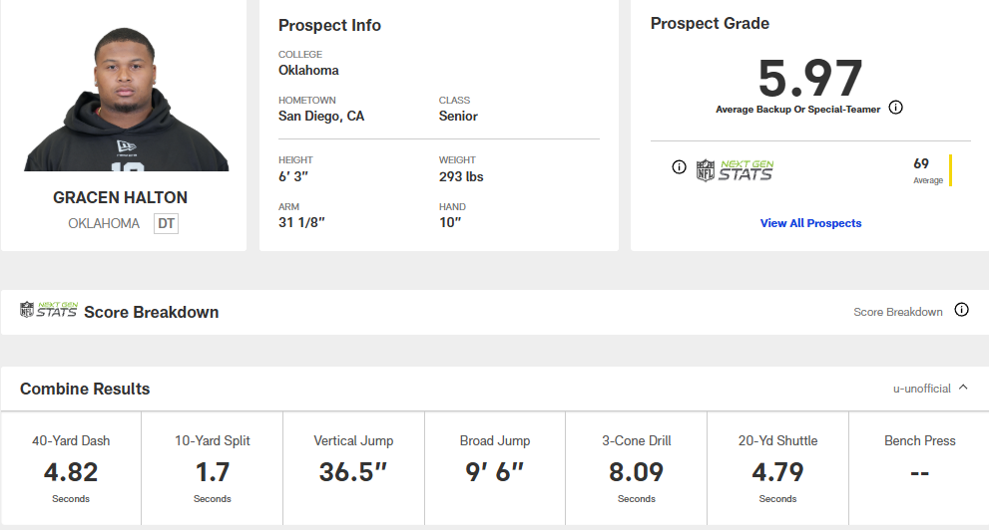
Task: Select the 40-Yard Dash result cell
Action: (x=71, y=468)
